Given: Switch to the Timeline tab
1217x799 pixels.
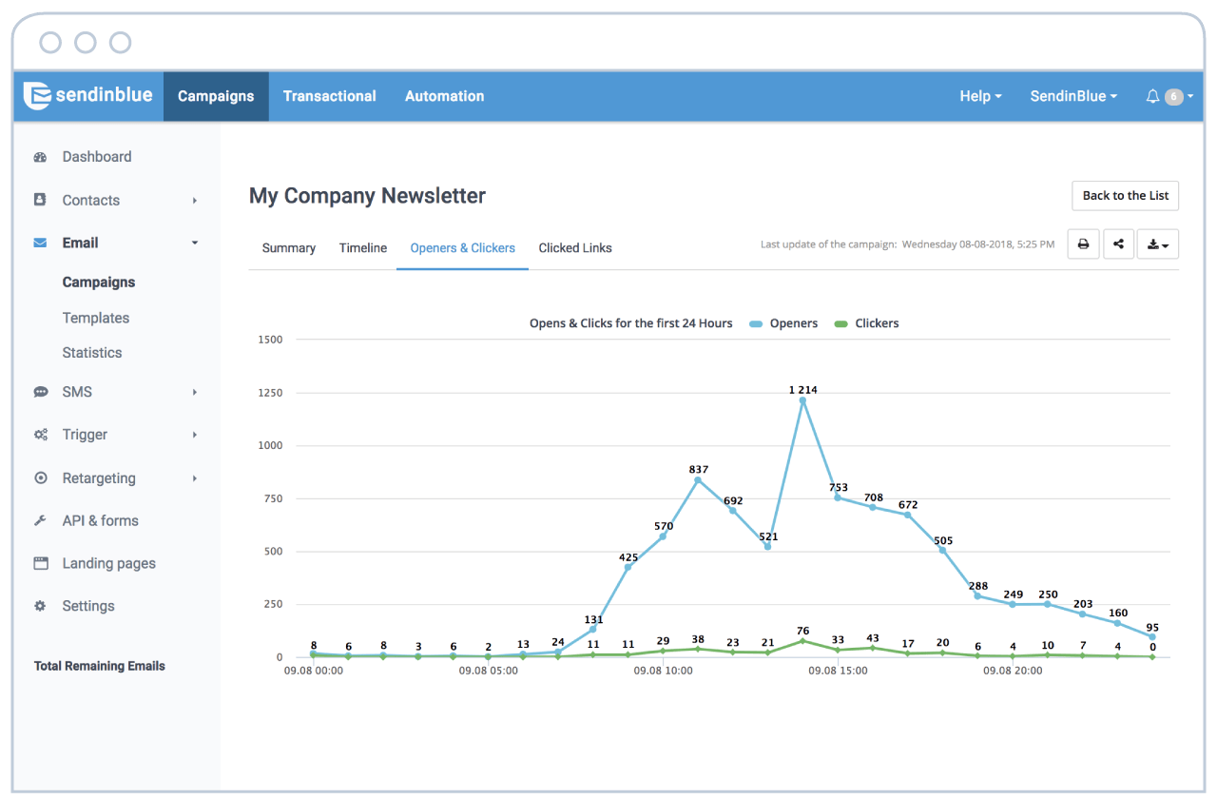Looking at the screenshot, I should point(363,248).
